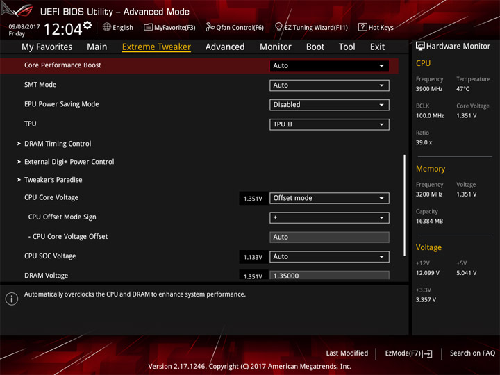Click the CPU SOC Voltage label

pos(50,256)
